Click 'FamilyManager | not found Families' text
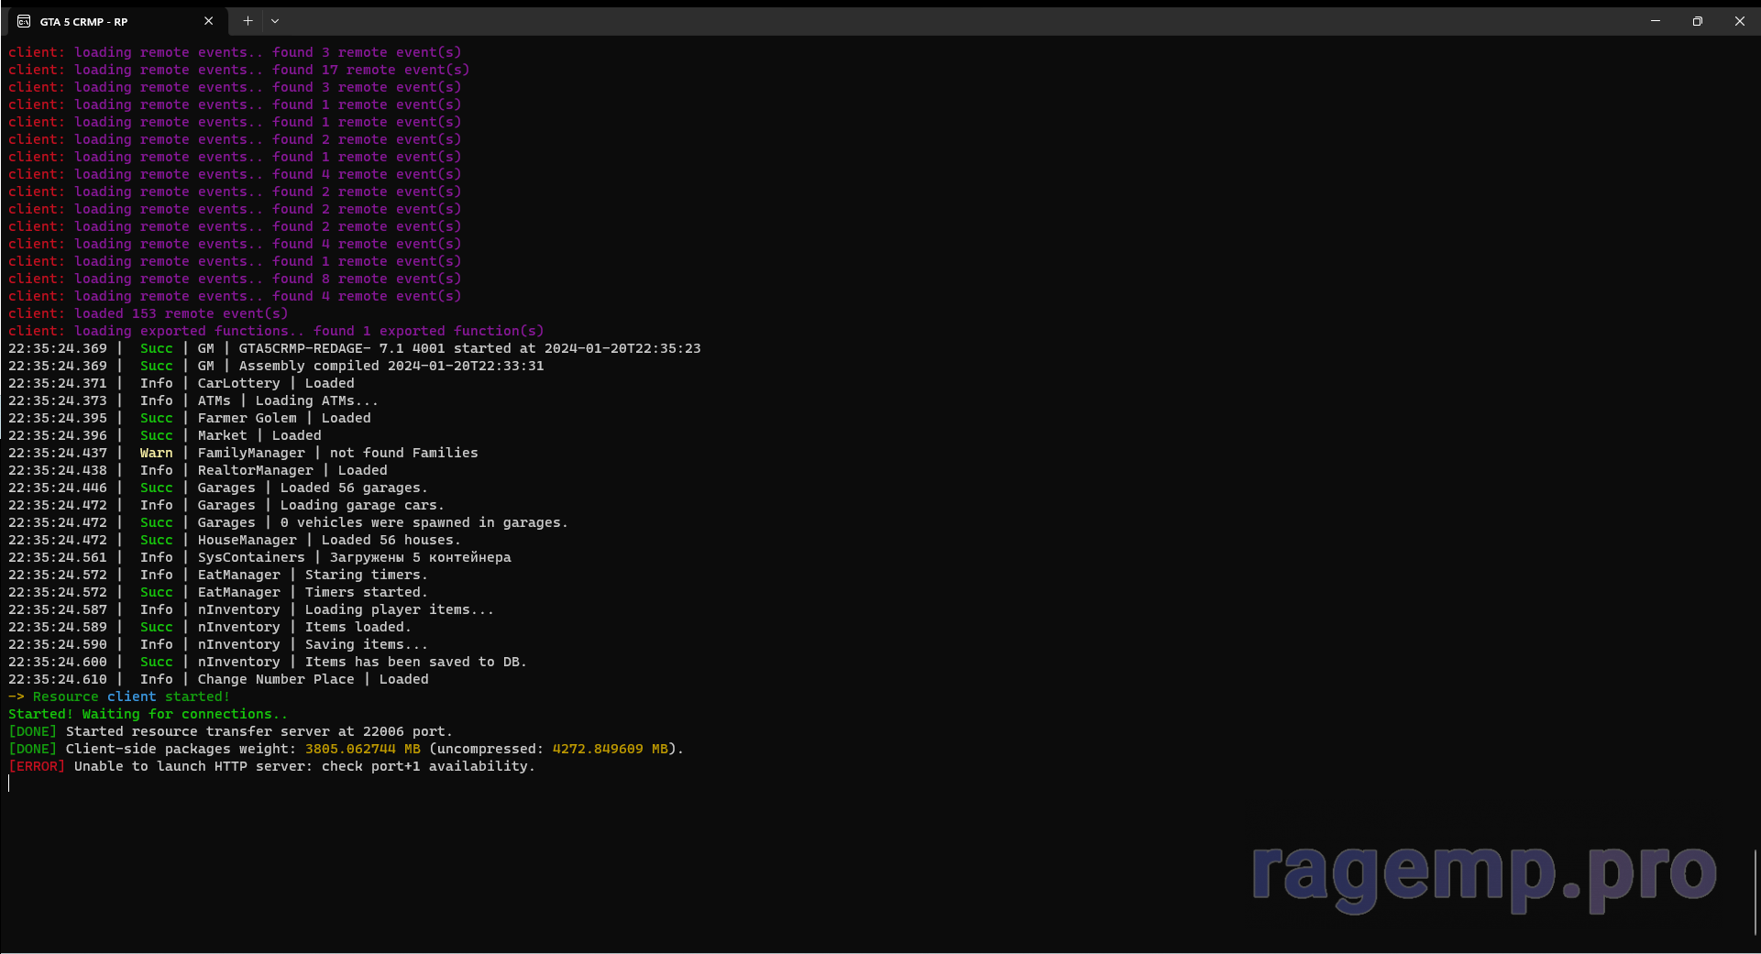 pyautogui.click(x=337, y=453)
